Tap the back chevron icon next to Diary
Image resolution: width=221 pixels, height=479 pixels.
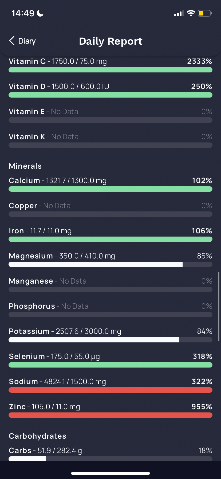(12, 41)
